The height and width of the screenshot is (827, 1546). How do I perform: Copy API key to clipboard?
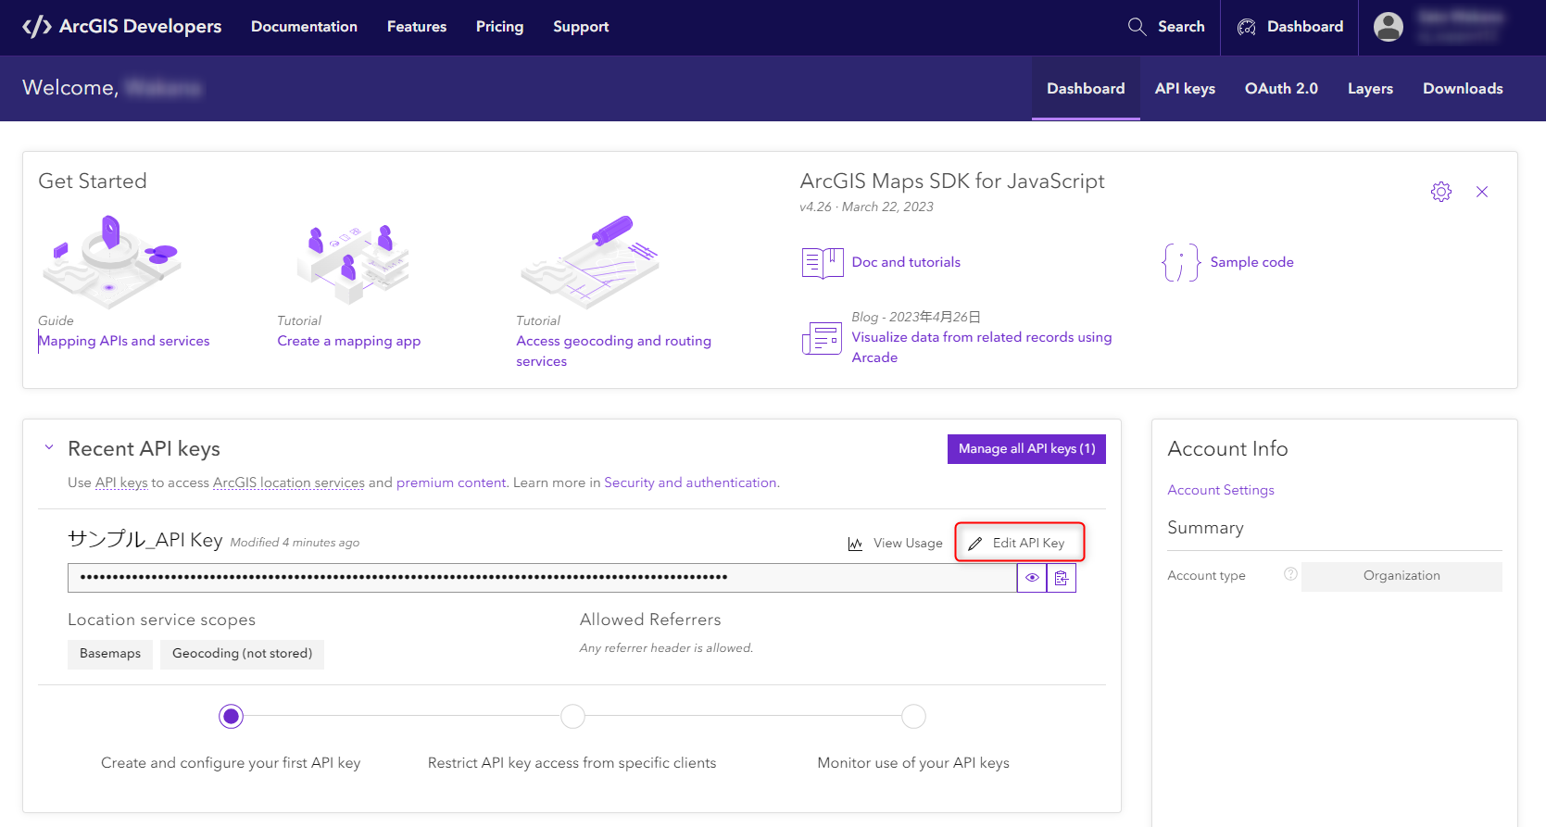pyautogui.click(x=1062, y=578)
